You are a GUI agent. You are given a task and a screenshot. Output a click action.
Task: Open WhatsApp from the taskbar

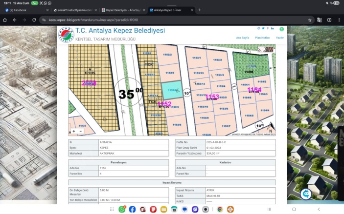coord(122,209)
